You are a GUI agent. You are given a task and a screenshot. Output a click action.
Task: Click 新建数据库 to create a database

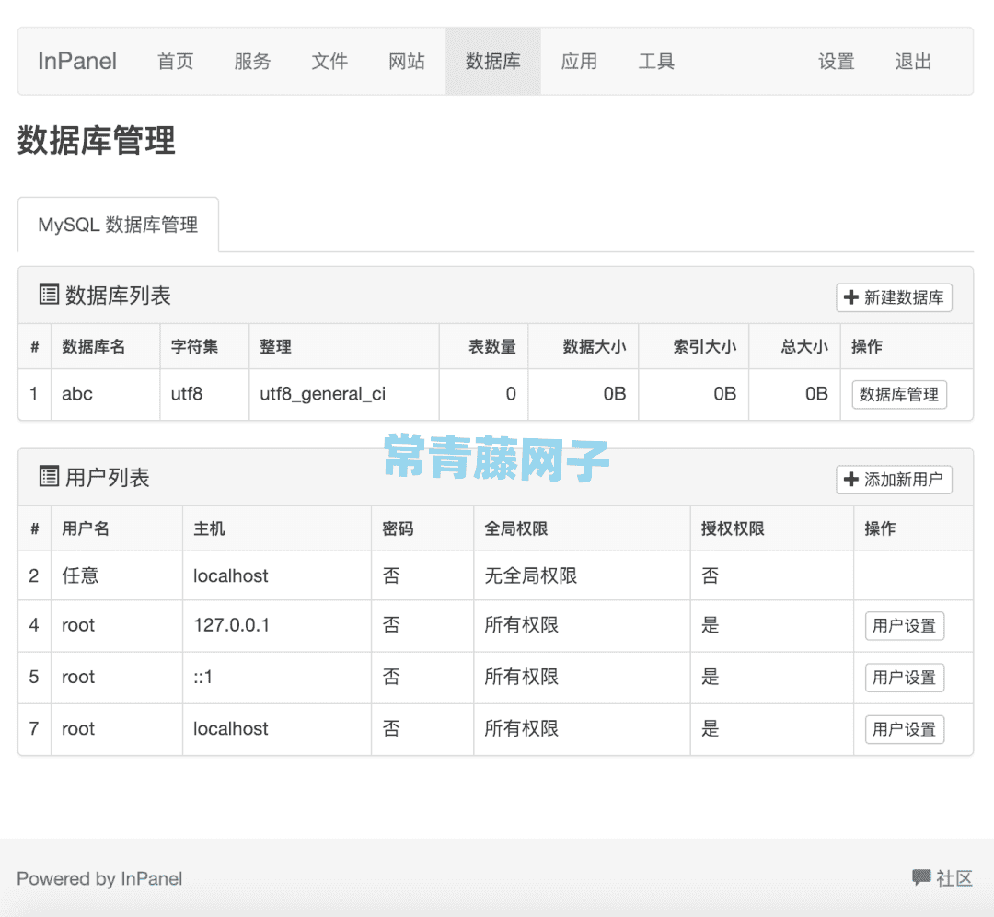(x=894, y=296)
